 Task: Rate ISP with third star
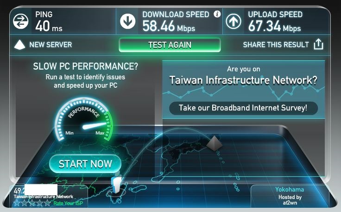click(x=32, y=203)
